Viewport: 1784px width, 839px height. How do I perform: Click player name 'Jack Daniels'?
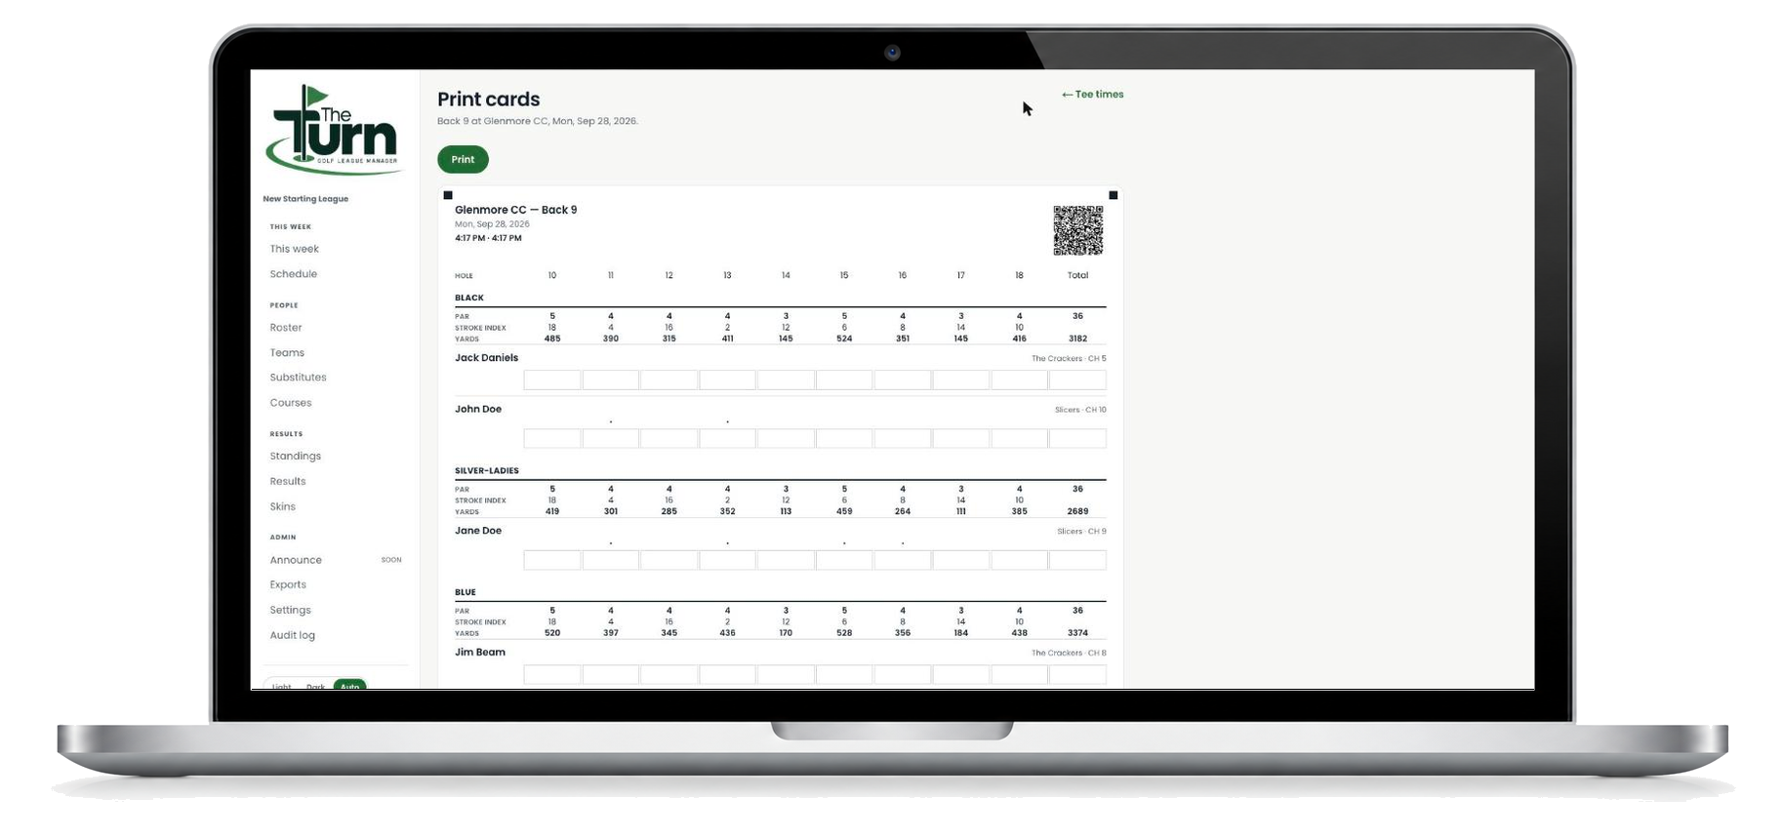(486, 358)
